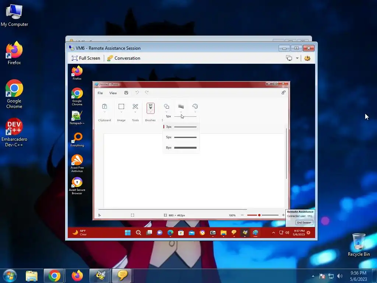This screenshot has height=283, width=377.
Task: Click the white Paint canvas
Action: 194,170
